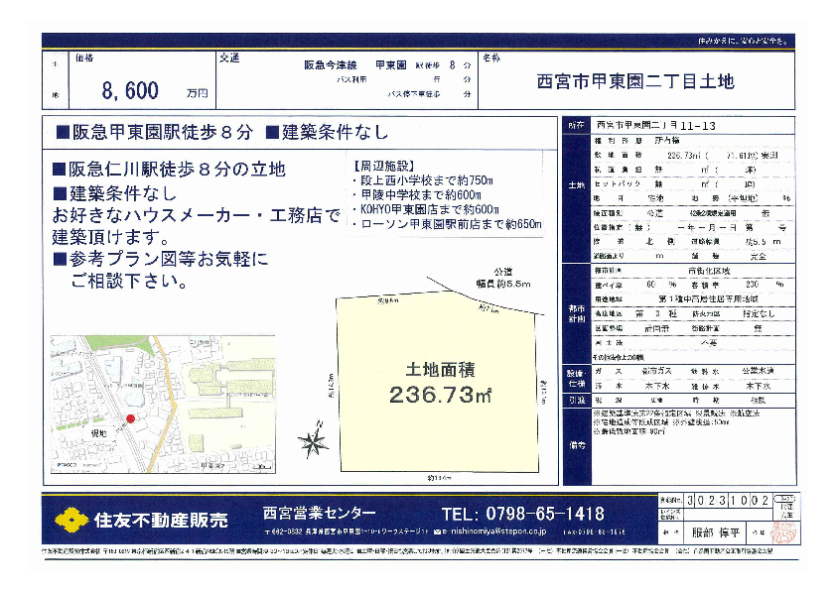Viewport: 836px width, 590px height.
Task: Click the property name 西宮市甲東園二丁目土地
Action: [x=634, y=81]
